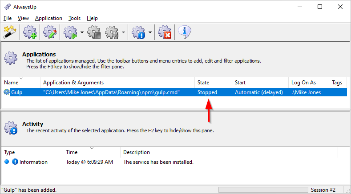Open the Application menu

point(48,18)
